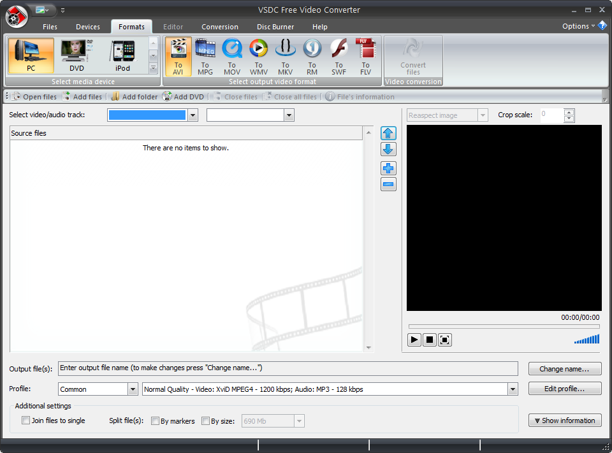Viewport: 612px width, 453px height.
Task: Enable split By markers checkbox
Action: click(155, 421)
